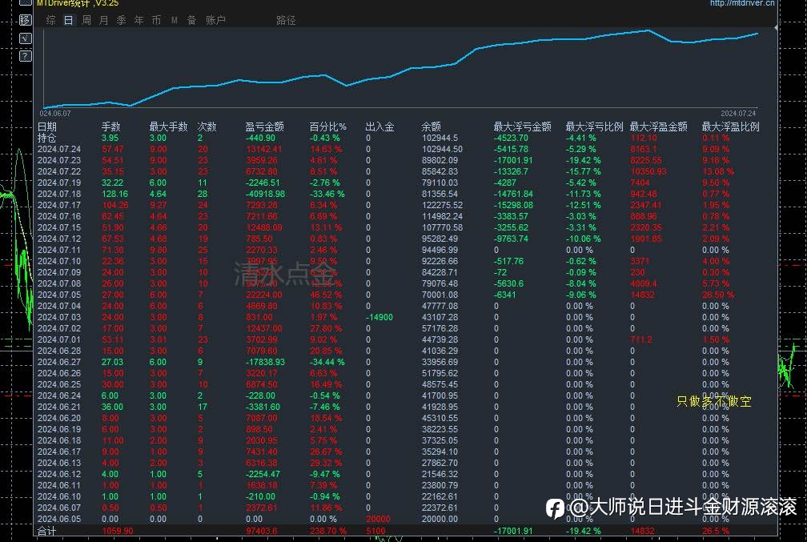807x542 pixels.
Task: Click the 出入金 column header
Action: click(x=379, y=126)
